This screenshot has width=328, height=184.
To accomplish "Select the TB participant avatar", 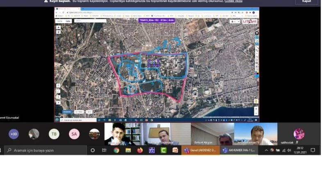I will pos(54,134).
